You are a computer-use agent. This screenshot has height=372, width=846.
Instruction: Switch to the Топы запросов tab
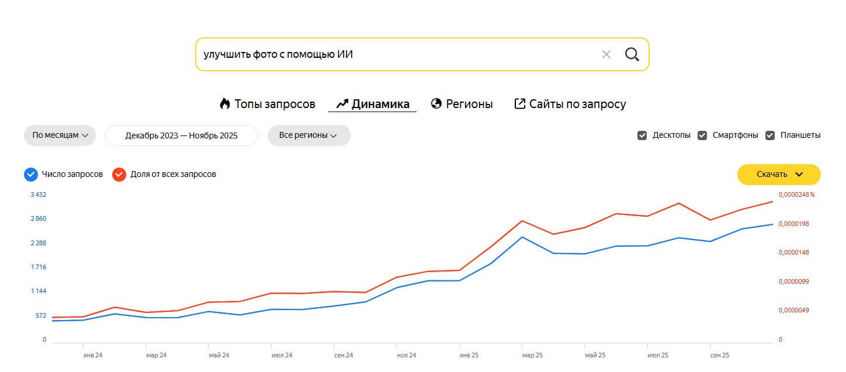[275, 104]
